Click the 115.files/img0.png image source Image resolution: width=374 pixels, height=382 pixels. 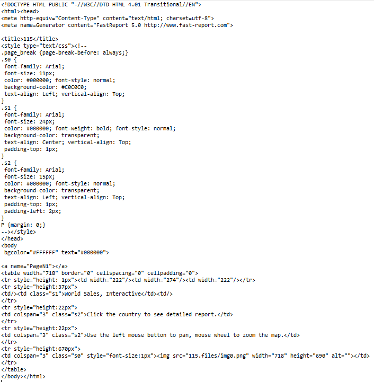(217, 356)
